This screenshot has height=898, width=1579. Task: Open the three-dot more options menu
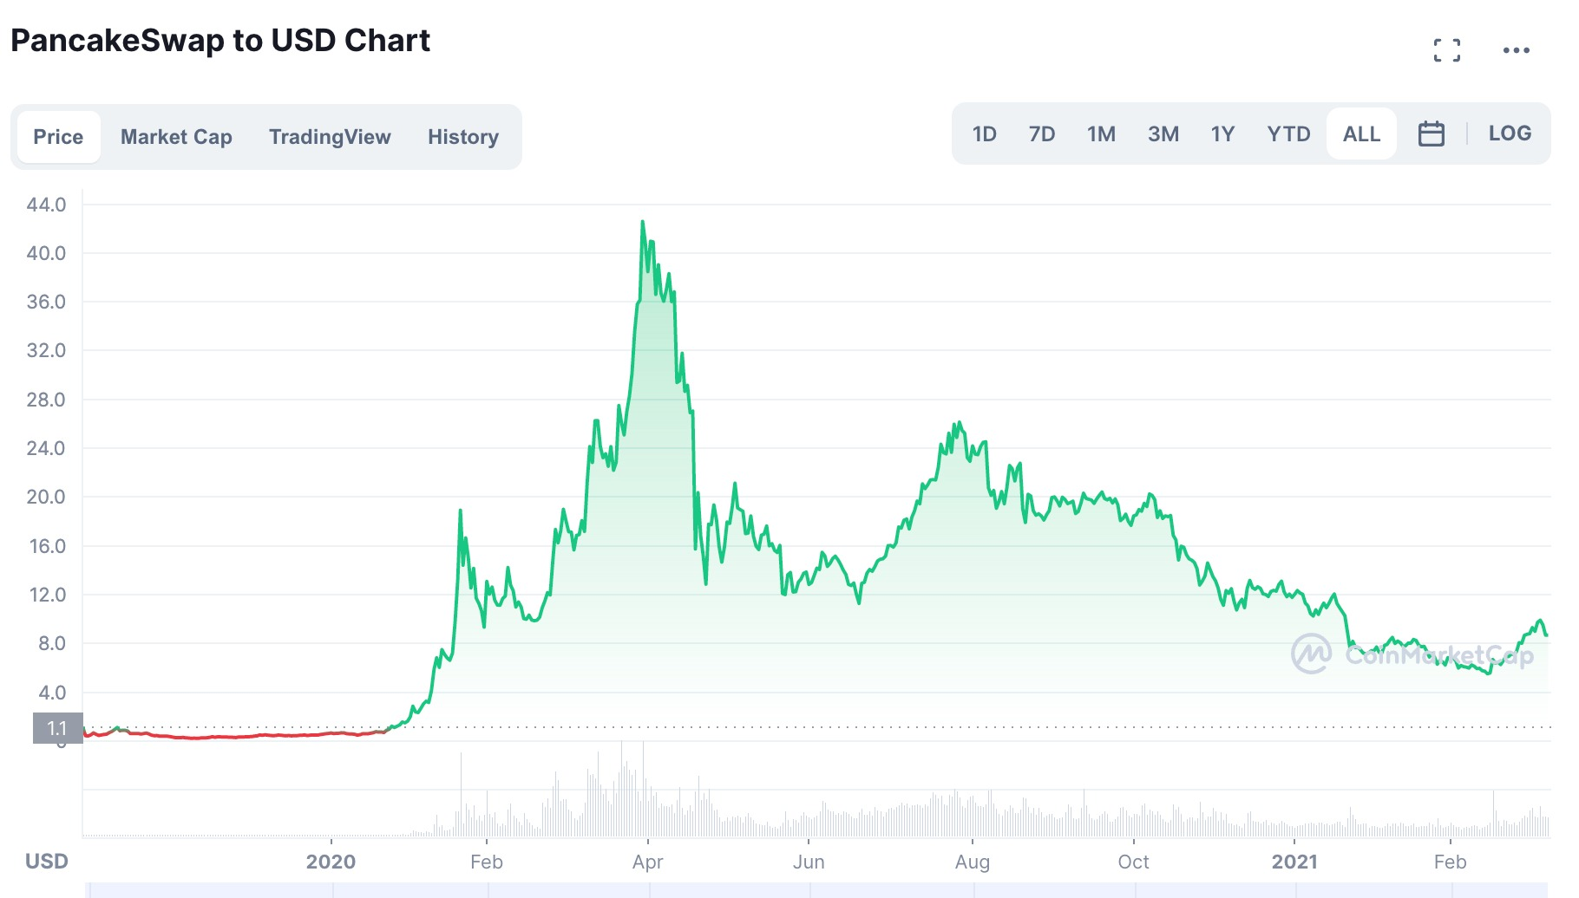1516,50
